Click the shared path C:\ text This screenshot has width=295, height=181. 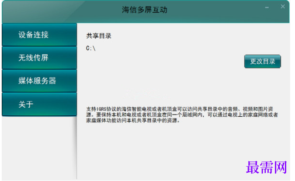coord(90,49)
